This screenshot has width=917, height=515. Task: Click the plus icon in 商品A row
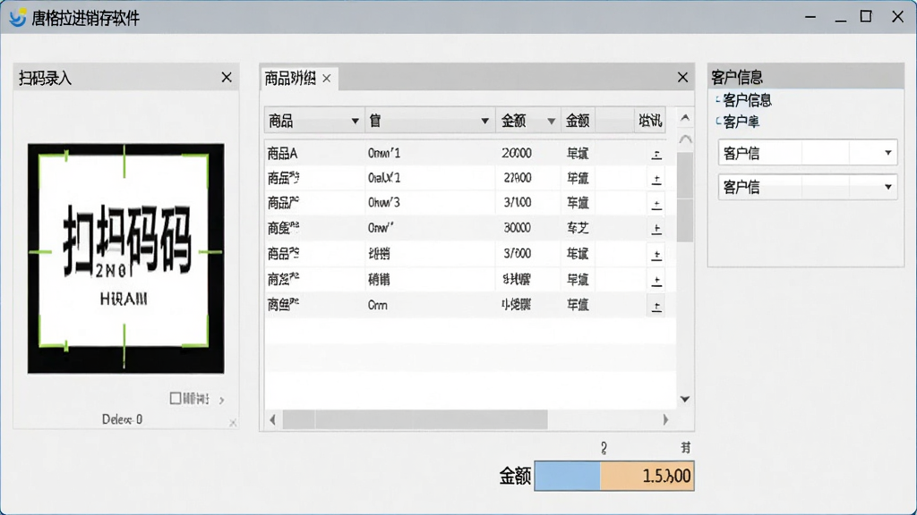[x=656, y=154]
